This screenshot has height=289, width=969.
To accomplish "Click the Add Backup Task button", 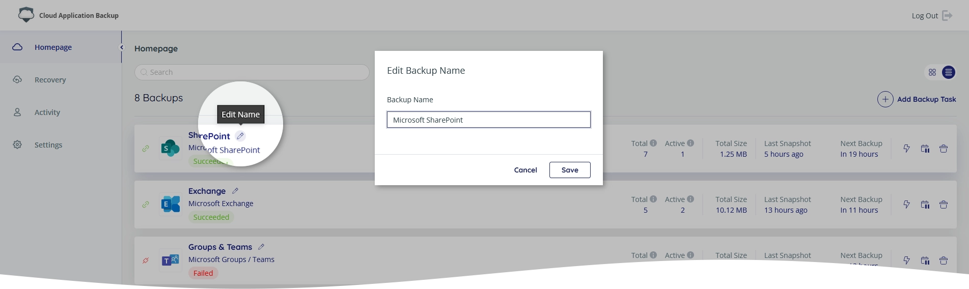I will point(917,99).
